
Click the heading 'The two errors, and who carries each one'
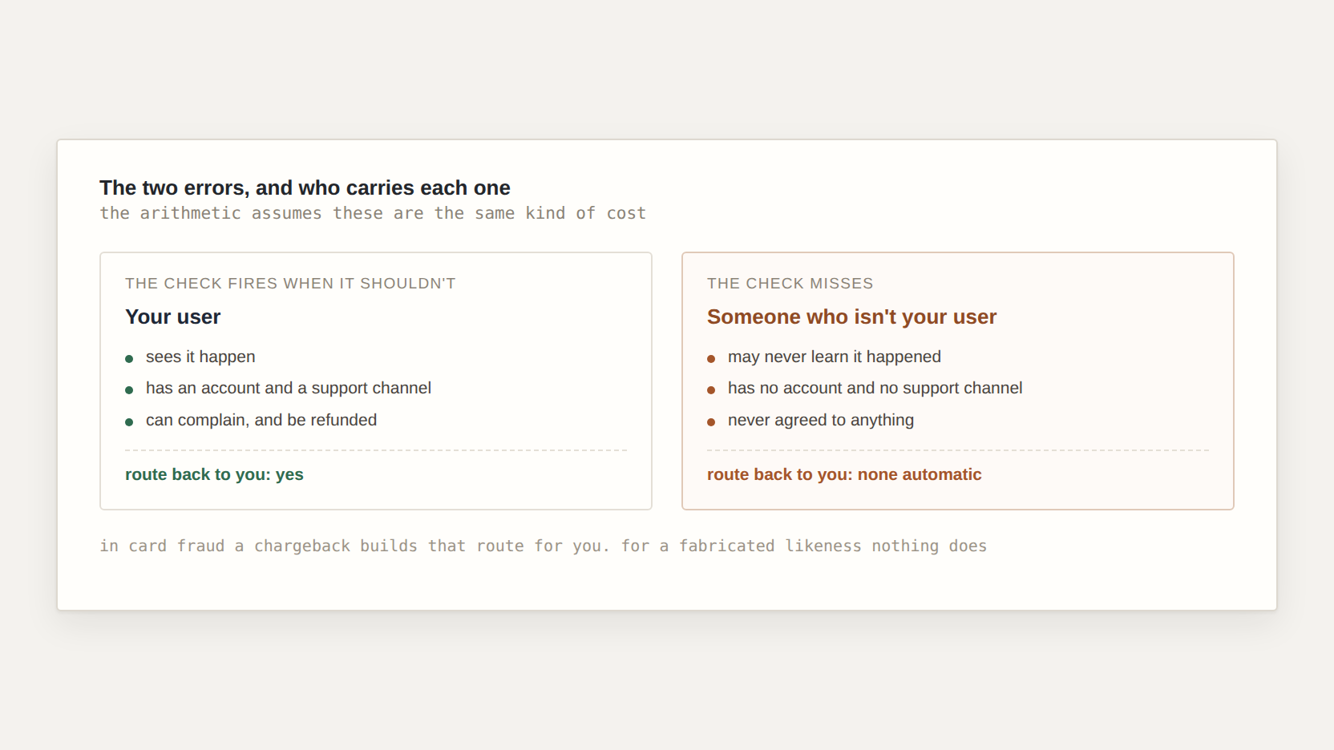click(x=305, y=187)
